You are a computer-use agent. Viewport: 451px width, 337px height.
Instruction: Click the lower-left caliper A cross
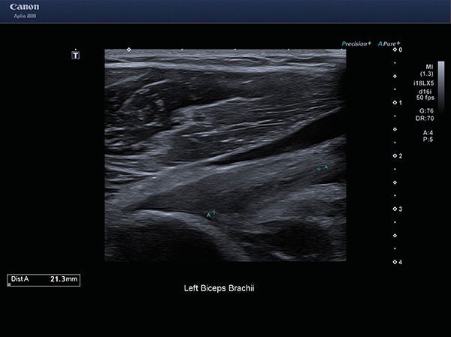(214, 212)
